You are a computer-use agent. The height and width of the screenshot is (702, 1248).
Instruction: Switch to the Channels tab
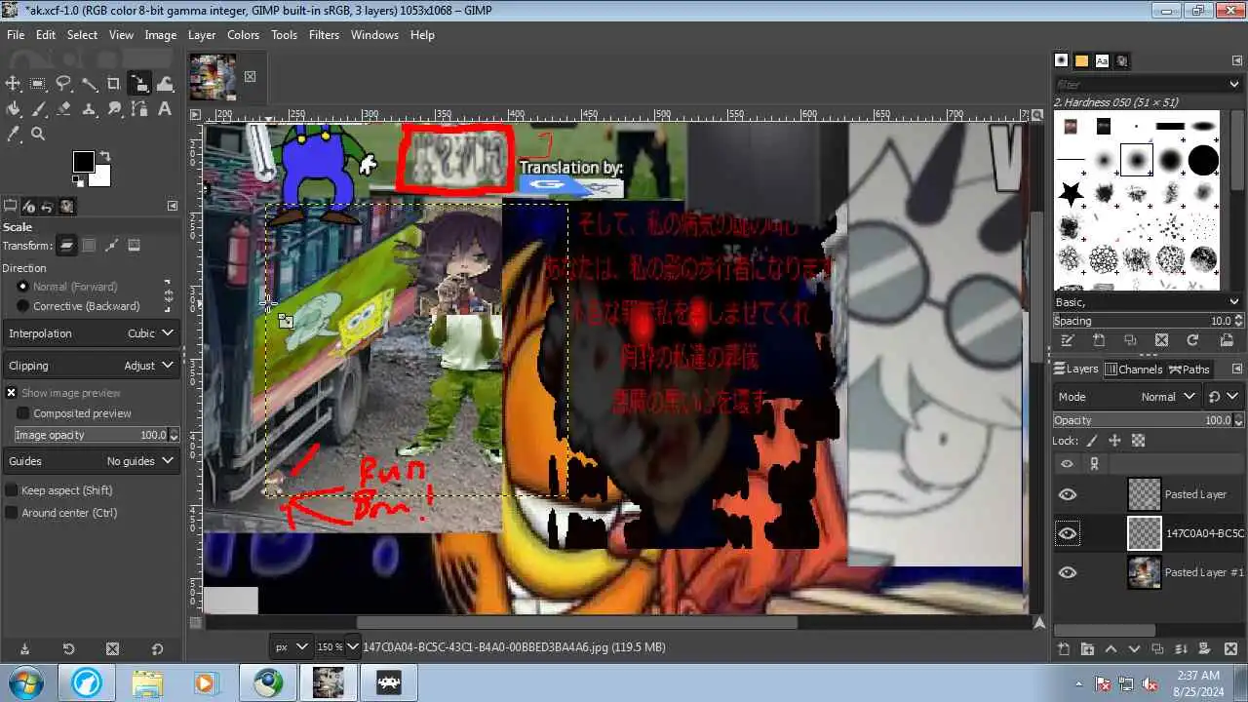(1133, 370)
